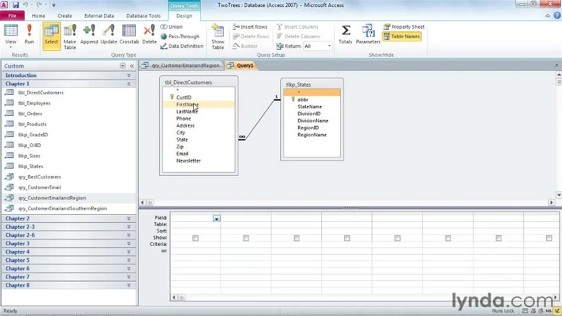Open the Field dropdown in first column
Image resolution: width=562 pixels, height=316 pixels.
click(x=217, y=218)
